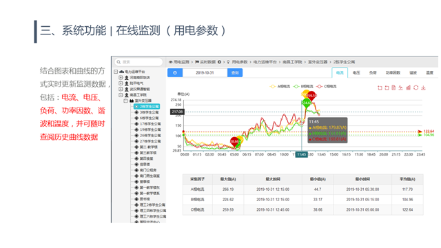Click the eye icon before 用电监测
The height and width of the screenshot is (248, 441).
170,62
